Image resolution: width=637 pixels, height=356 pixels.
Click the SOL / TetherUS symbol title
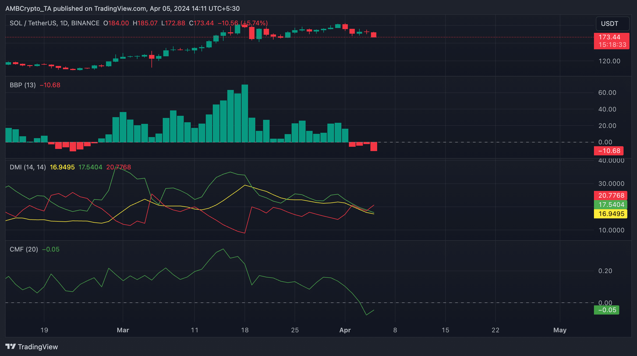click(x=55, y=23)
